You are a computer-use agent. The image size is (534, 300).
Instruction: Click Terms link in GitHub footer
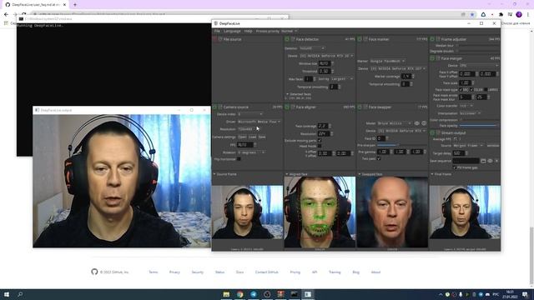point(154,272)
